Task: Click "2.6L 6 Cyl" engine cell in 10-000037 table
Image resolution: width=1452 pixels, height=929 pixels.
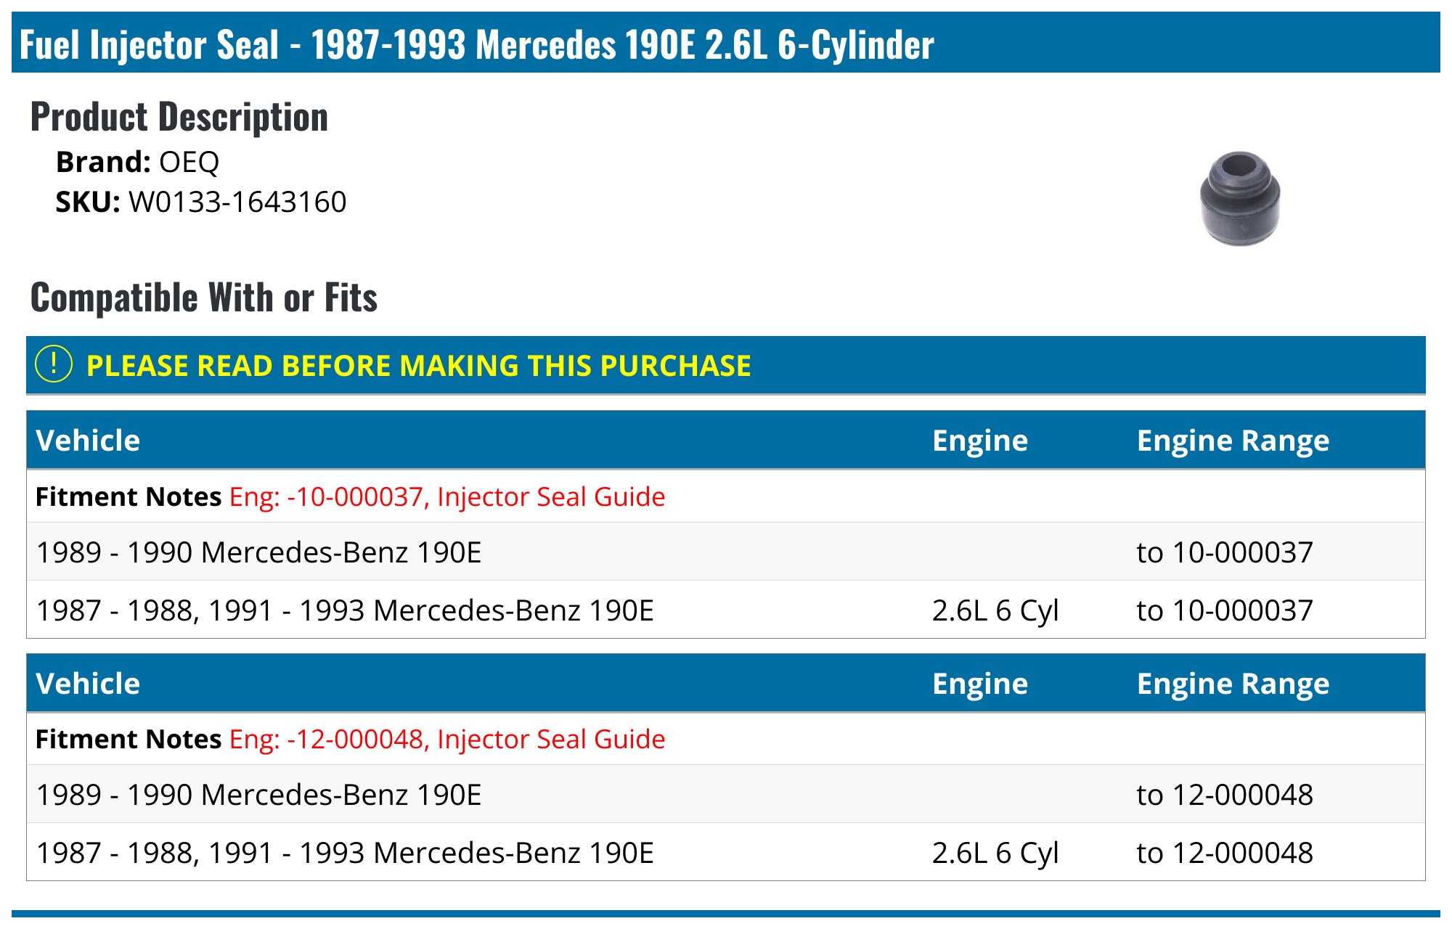Action: (995, 610)
